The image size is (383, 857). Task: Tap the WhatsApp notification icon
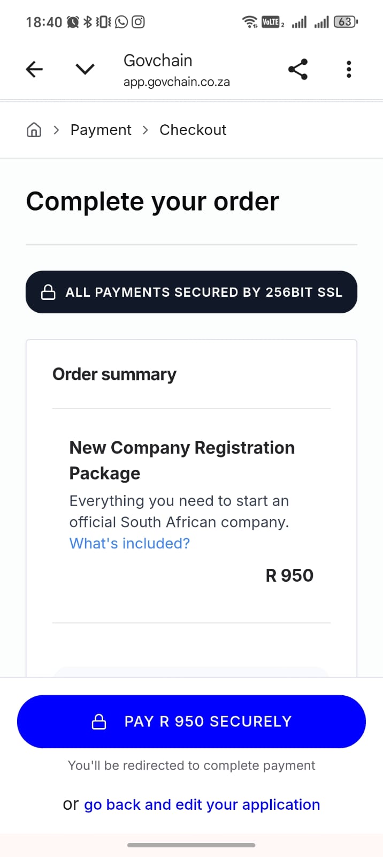coord(121,22)
